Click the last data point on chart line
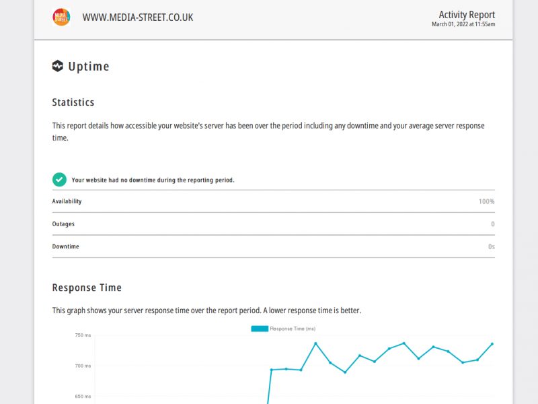The height and width of the screenshot is (404, 538). click(x=492, y=344)
